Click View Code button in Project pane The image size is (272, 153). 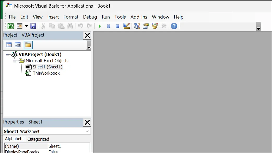pos(9,45)
